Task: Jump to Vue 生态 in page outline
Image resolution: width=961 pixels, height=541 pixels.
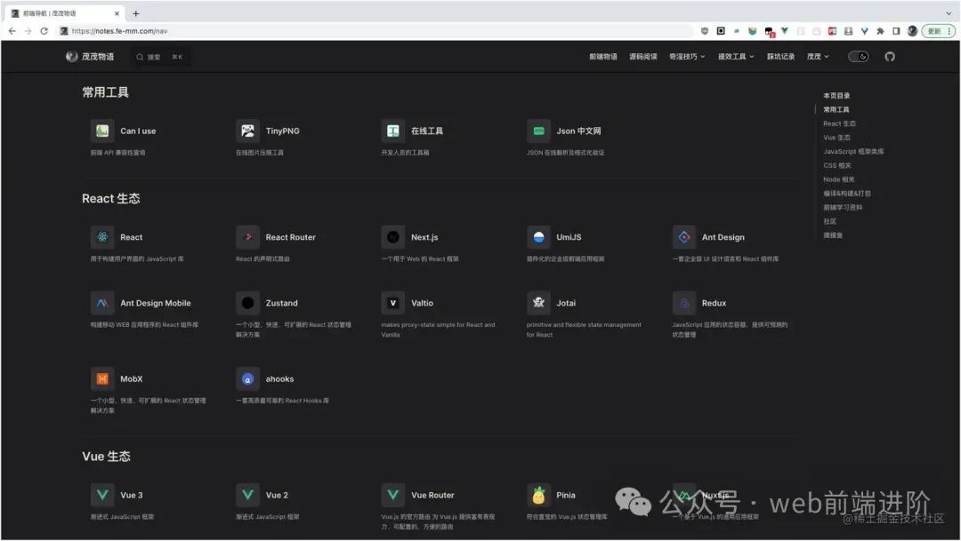Action: (836, 138)
